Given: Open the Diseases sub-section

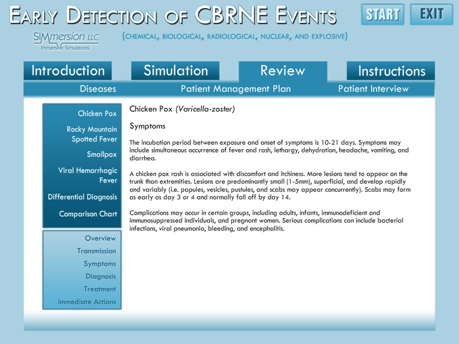Looking at the screenshot, I should point(98,89).
